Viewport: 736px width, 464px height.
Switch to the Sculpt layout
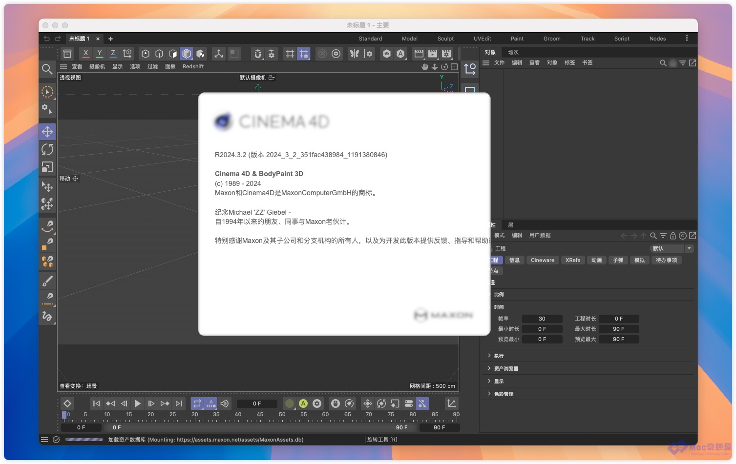pyautogui.click(x=445, y=39)
